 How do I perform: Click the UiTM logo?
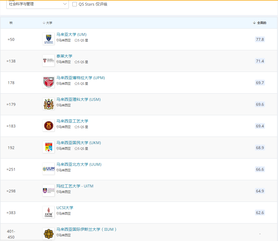click(x=49, y=191)
